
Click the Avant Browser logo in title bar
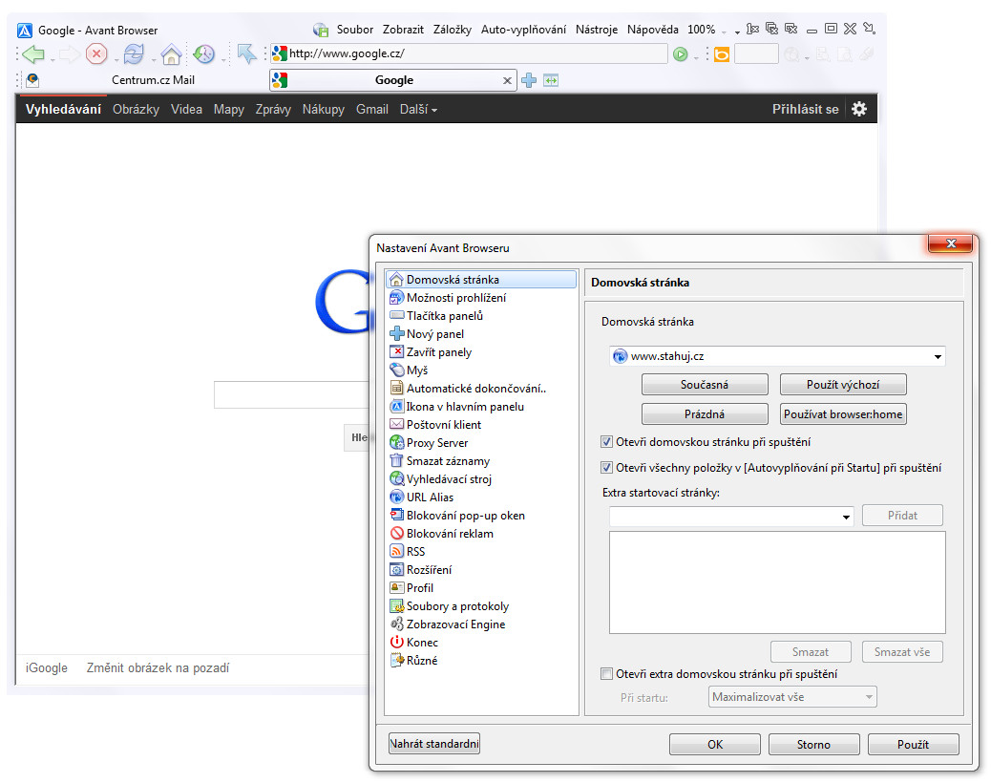click(25, 31)
